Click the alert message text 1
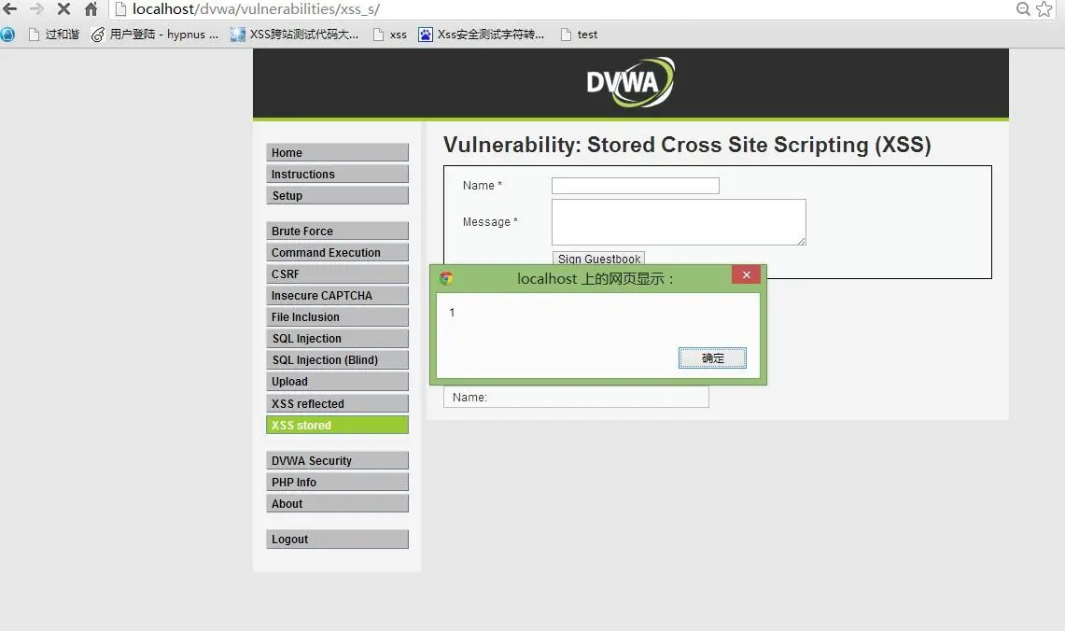 tap(452, 313)
